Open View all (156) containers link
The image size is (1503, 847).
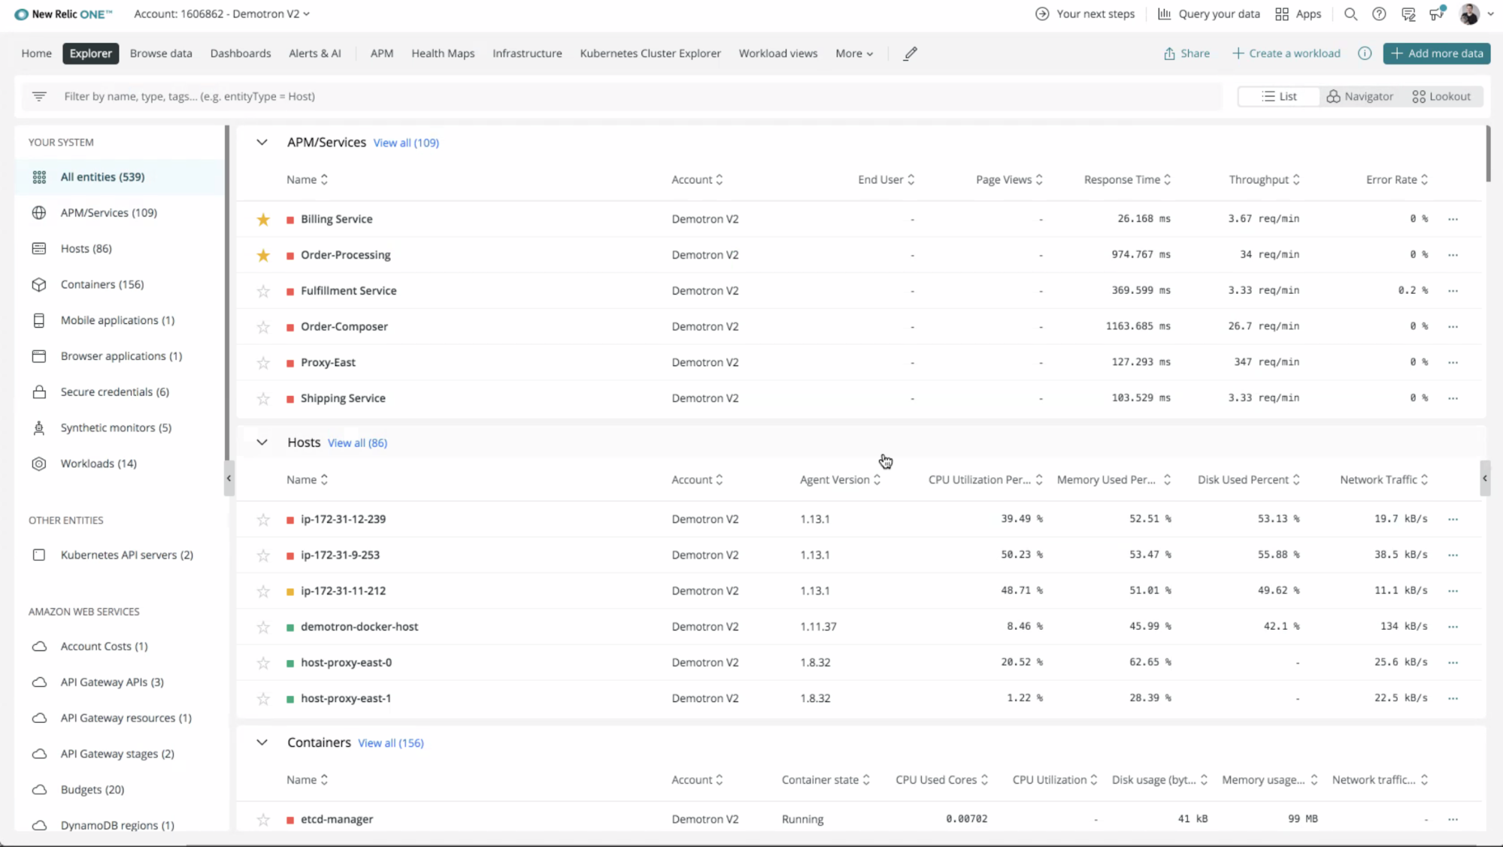[x=391, y=743]
